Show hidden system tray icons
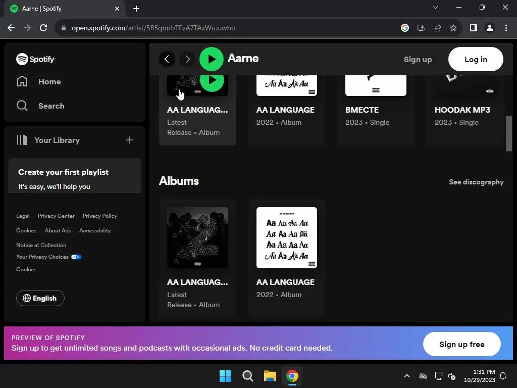Viewport: 517px width, 388px height. pyautogui.click(x=407, y=376)
